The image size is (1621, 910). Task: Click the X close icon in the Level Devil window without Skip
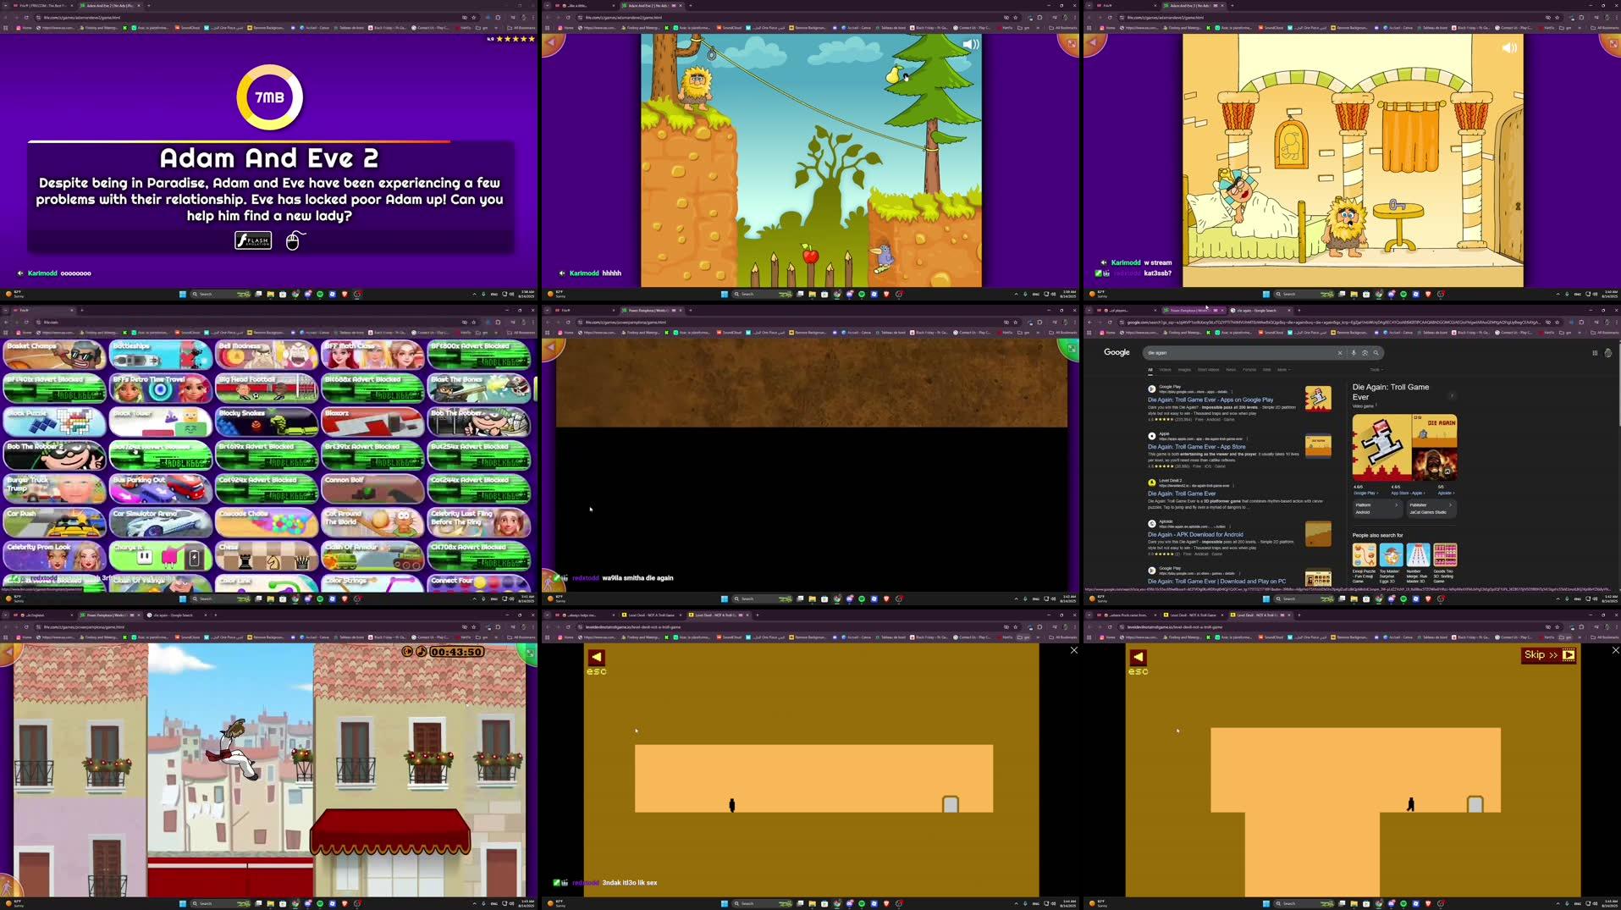click(x=1073, y=650)
